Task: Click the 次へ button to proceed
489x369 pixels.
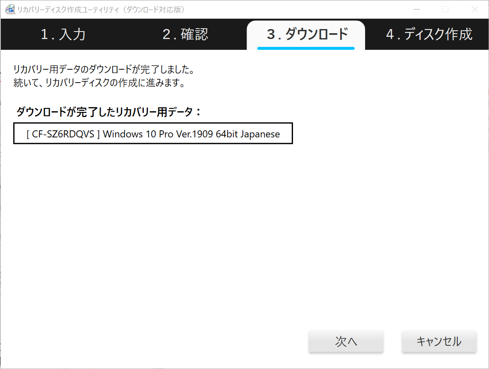Action: point(346,341)
